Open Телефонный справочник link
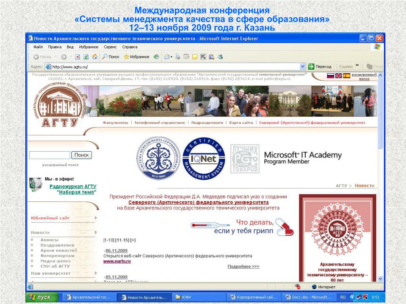 coord(159,123)
